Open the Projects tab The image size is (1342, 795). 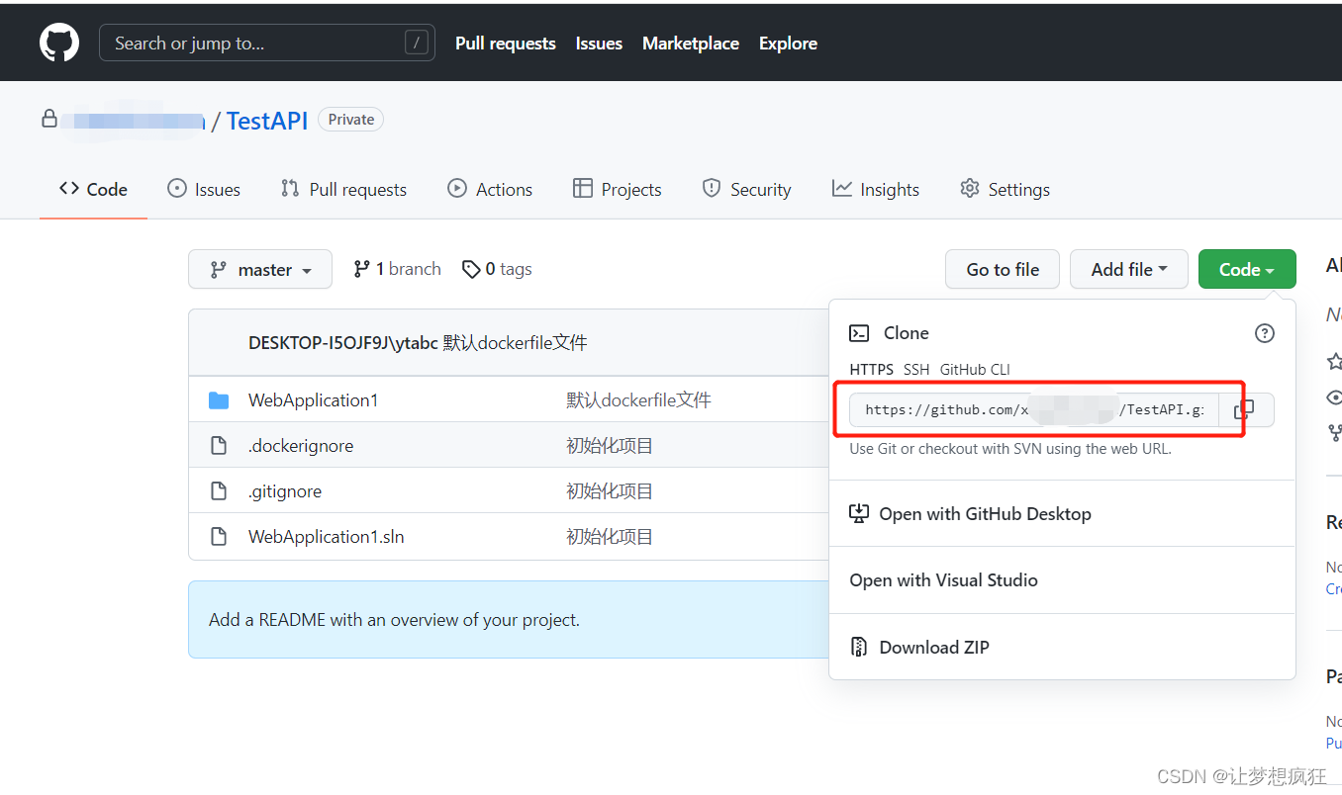click(x=618, y=189)
